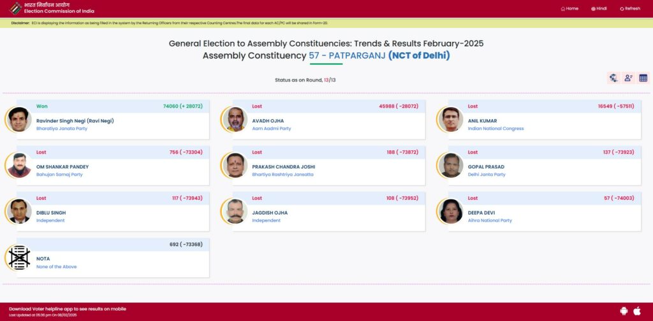Click the Status as on Round 13/13 text
Image resolution: width=653 pixels, height=321 pixels.
[x=305, y=80]
